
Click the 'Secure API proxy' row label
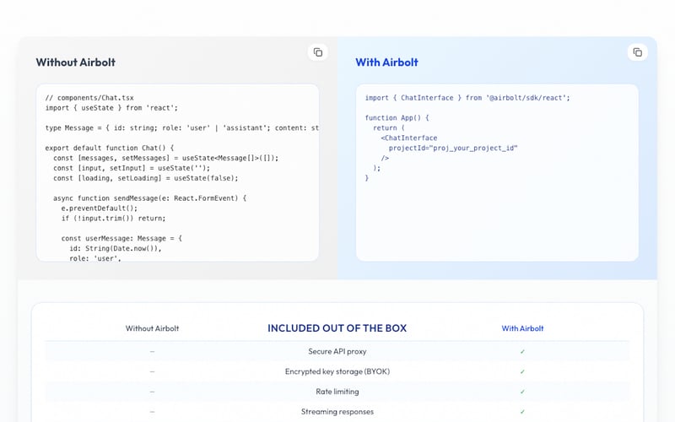tap(337, 351)
